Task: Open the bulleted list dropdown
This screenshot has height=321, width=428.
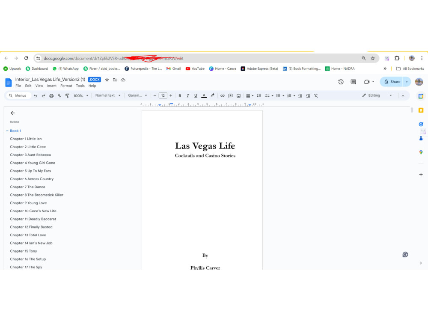Action: pyautogui.click(x=280, y=96)
